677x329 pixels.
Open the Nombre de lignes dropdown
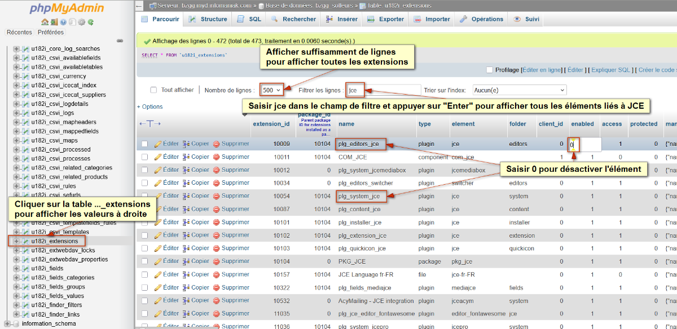(x=272, y=90)
